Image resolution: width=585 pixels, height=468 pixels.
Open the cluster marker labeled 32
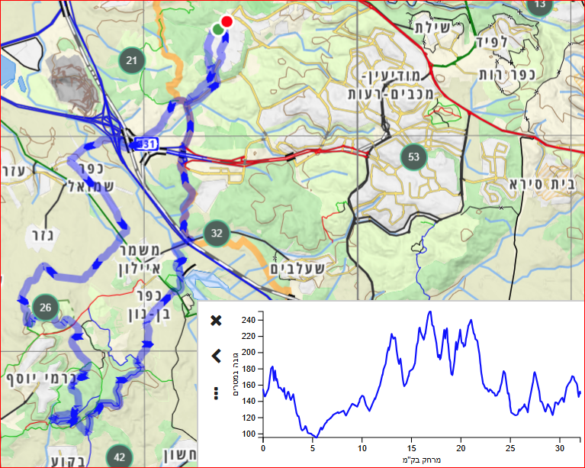[x=217, y=233]
